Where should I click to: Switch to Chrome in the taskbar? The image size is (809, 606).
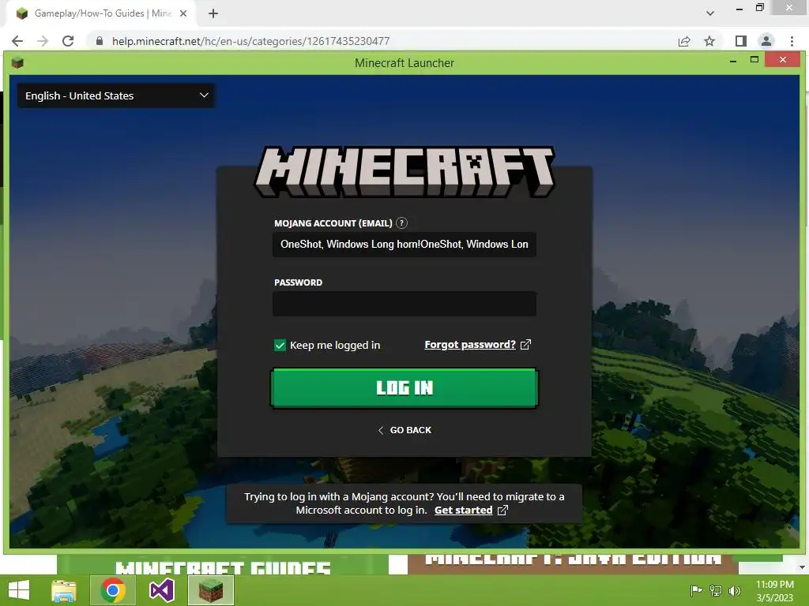point(113,590)
